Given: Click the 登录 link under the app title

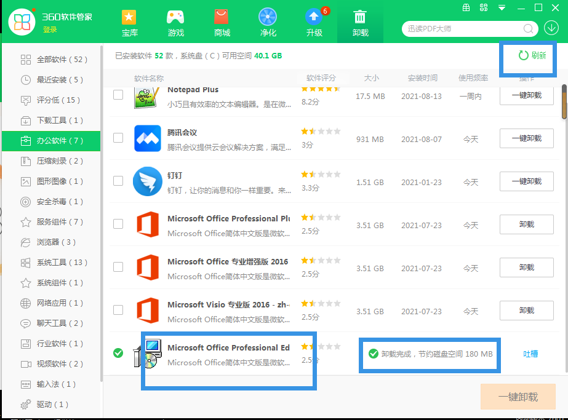Looking at the screenshot, I should [x=50, y=30].
